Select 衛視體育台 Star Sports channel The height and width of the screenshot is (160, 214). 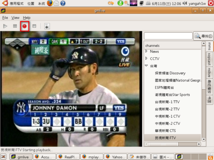[x=172, y=95]
